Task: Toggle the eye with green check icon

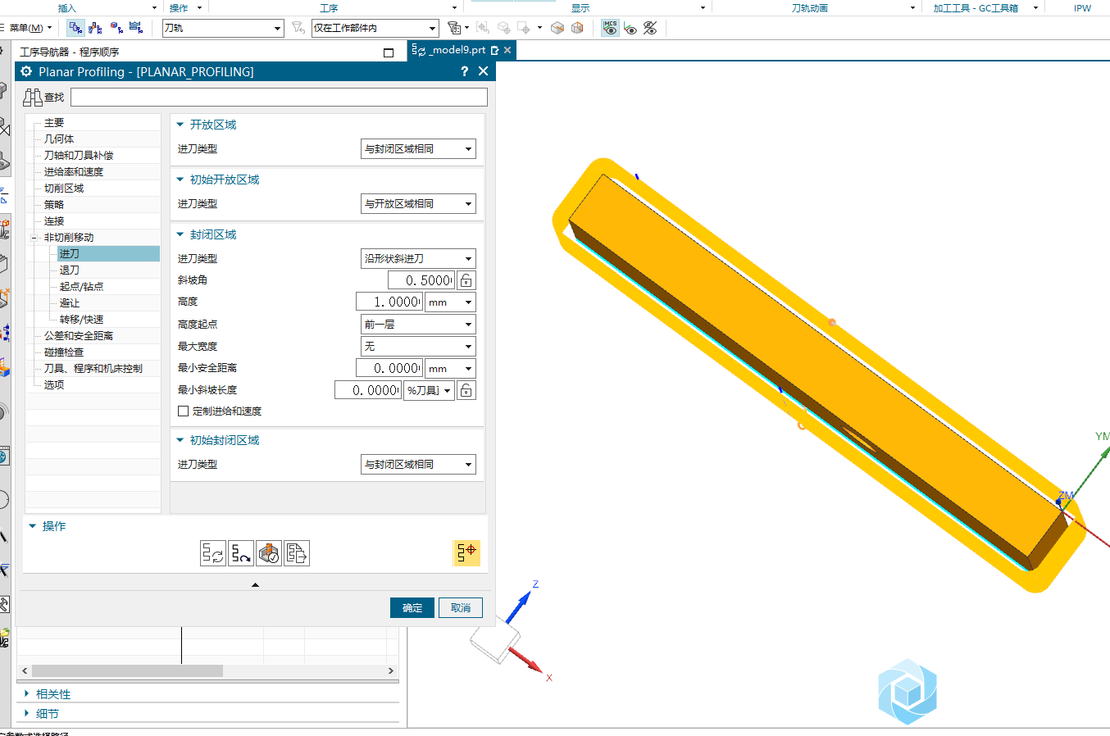Action: tap(630, 28)
